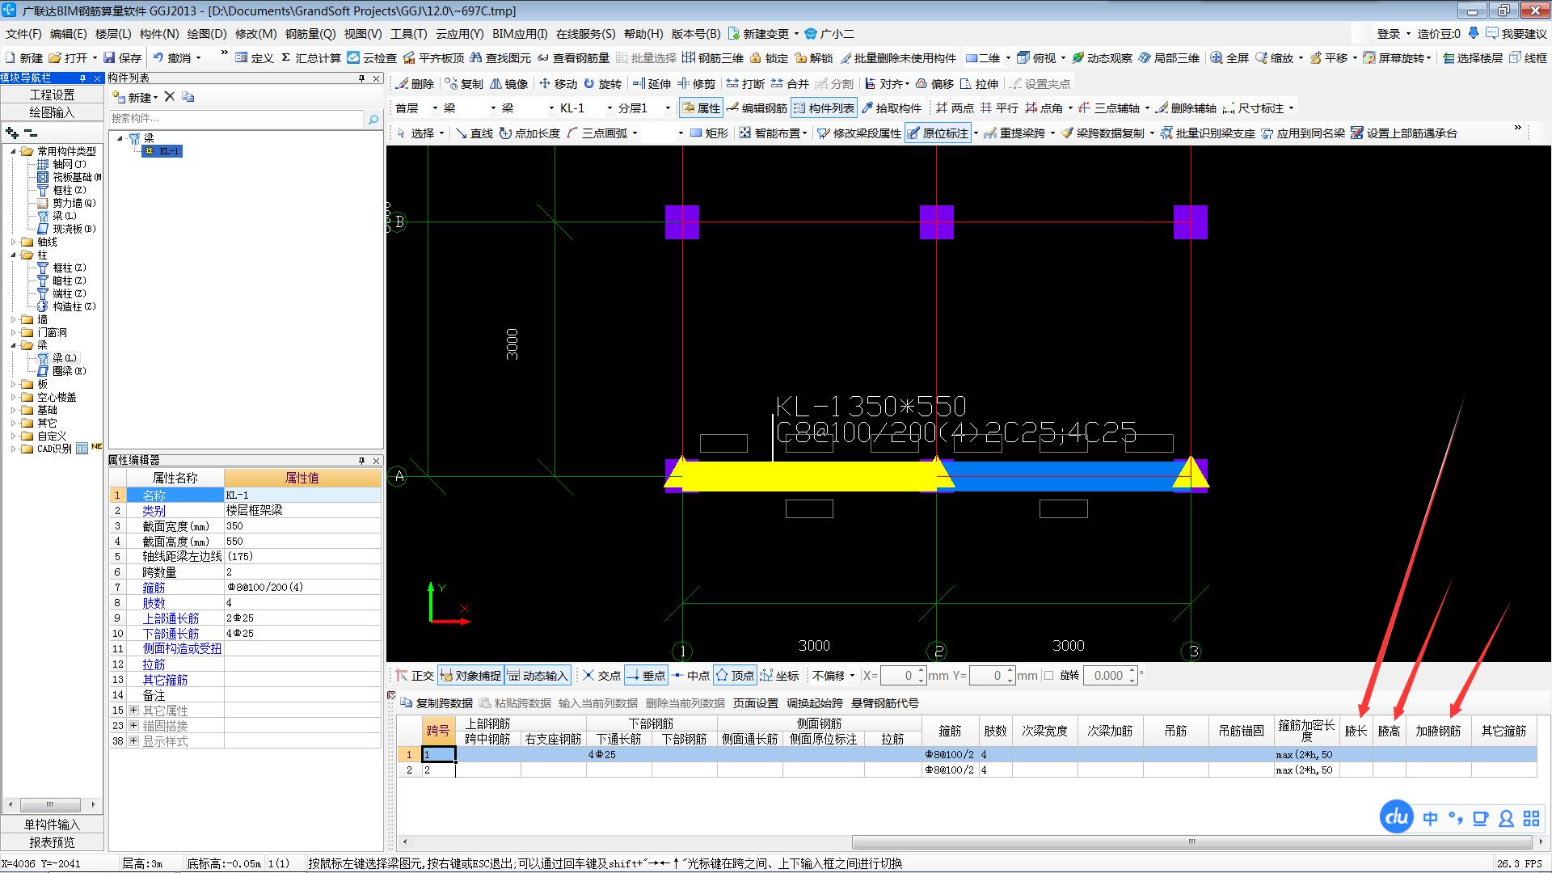This screenshot has height=873, width=1552.
Task: Check the 旋转 rotation checkbox
Action: pyautogui.click(x=1048, y=676)
